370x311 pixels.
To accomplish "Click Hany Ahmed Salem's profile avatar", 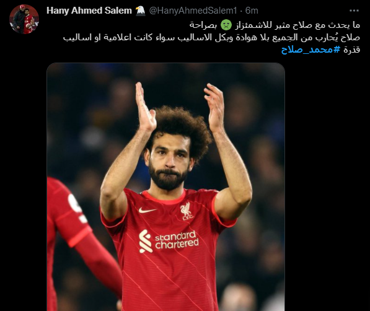I will click(x=24, y=19).
